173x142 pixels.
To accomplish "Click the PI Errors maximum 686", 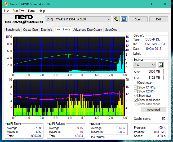I will 38,132.
